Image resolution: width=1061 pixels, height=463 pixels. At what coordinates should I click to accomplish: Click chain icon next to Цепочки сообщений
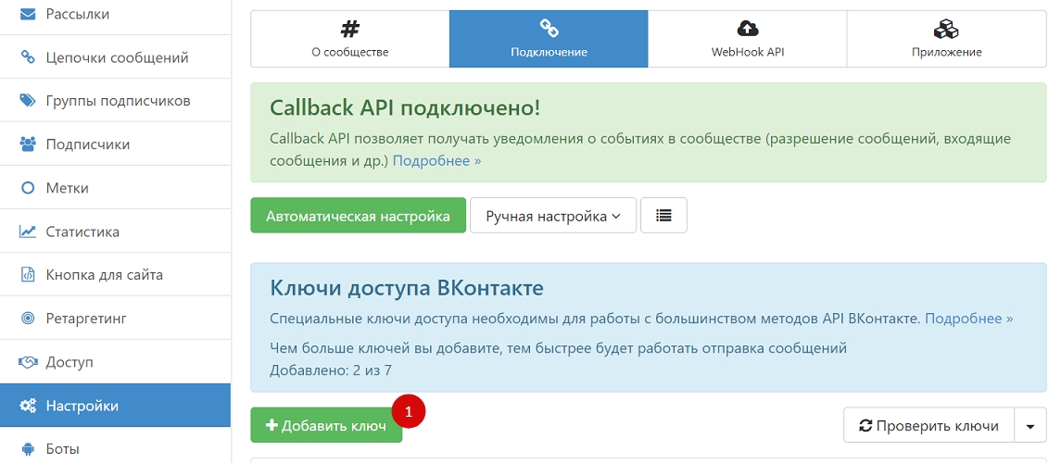(x=28, y=57)
